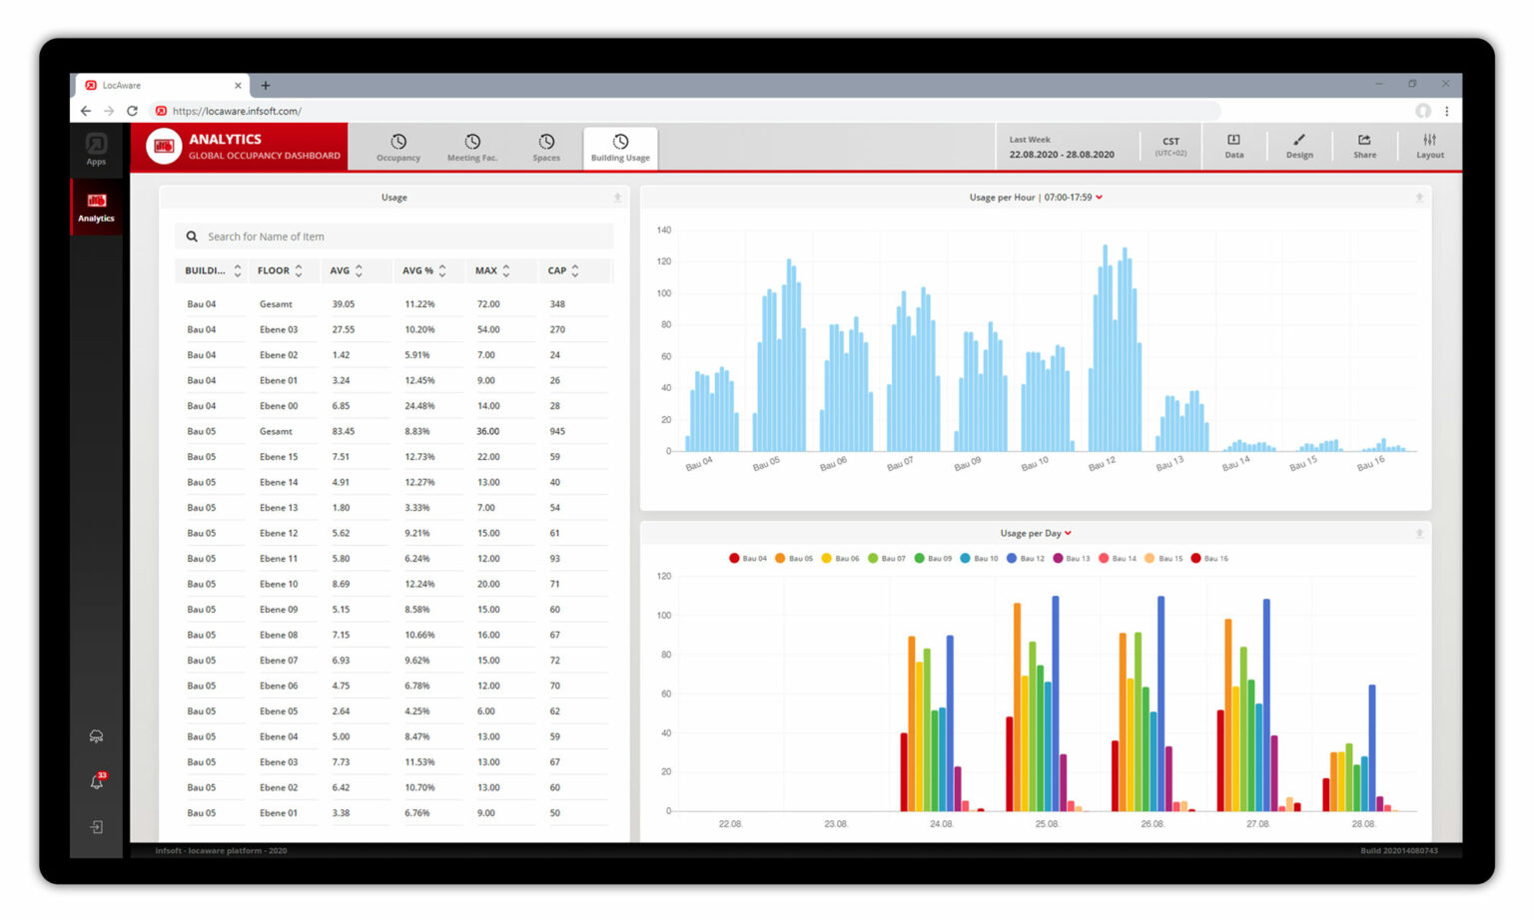Toggle the Bau 04 legend dot
This screenshot has height=920, width=1534.
point(734,558)
